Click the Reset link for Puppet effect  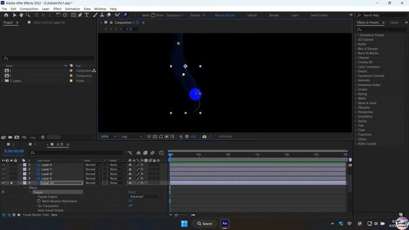pos(132,192)
